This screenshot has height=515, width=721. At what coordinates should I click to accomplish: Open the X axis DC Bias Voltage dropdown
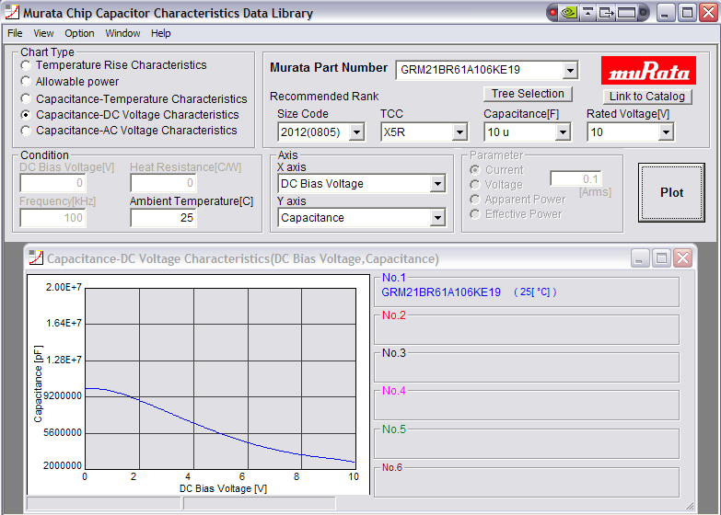[437, 184]
